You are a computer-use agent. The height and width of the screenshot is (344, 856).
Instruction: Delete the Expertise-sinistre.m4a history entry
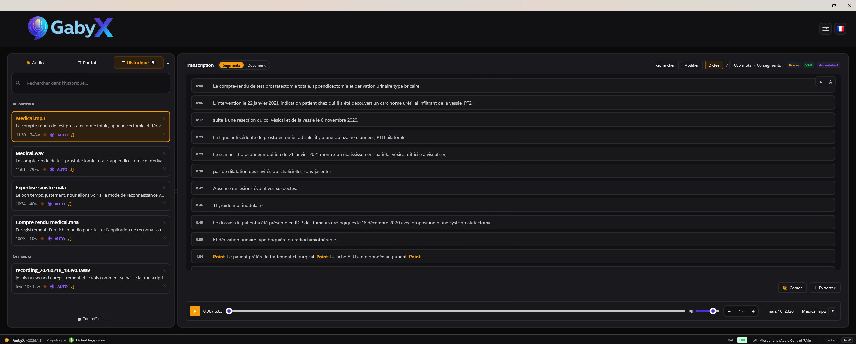coord(164,203)
